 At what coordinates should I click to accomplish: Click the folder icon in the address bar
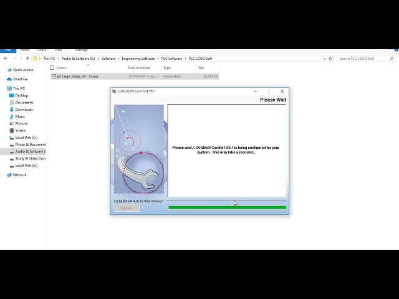tap(35, 59)
